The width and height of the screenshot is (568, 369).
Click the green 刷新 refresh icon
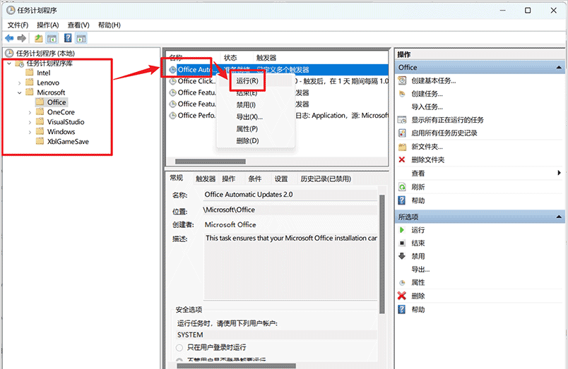[402, 187]
